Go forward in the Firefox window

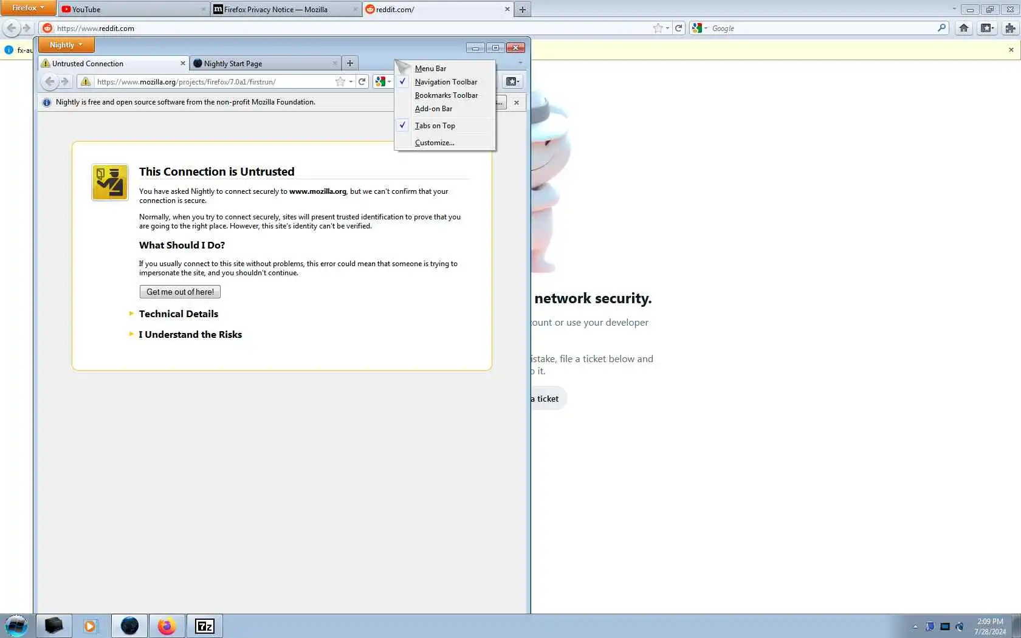26,28
